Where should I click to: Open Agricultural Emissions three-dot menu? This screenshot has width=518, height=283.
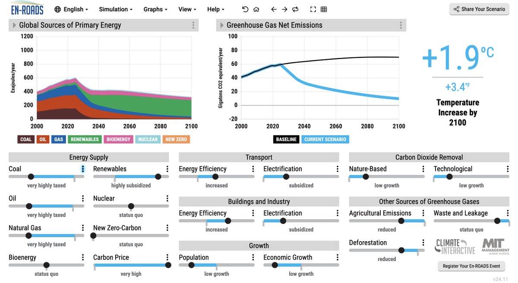coord(423,213)
